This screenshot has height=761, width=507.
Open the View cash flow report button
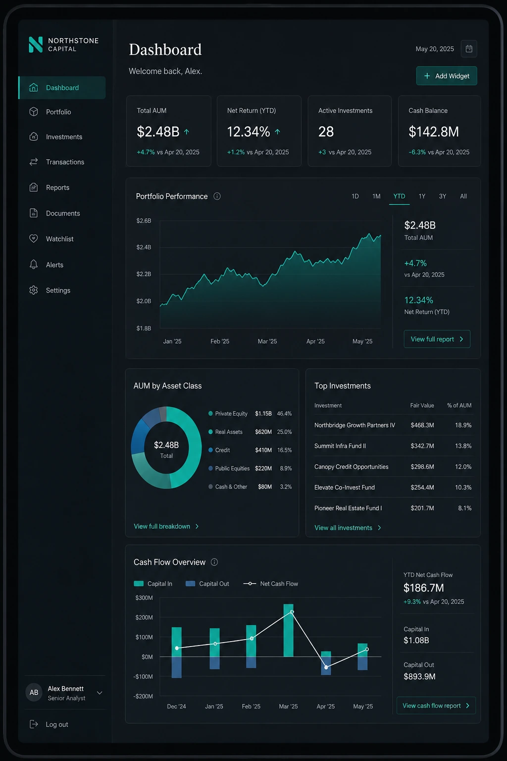[436, 706]
